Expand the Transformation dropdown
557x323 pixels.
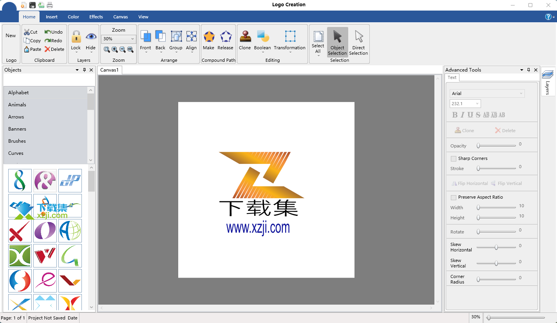(x=290, y=52)
